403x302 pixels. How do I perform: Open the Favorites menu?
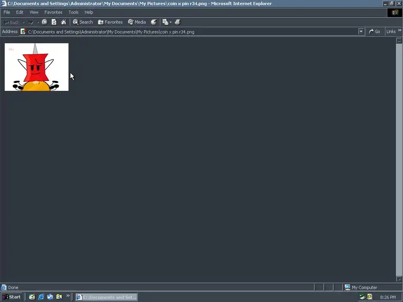coord(53,12)
